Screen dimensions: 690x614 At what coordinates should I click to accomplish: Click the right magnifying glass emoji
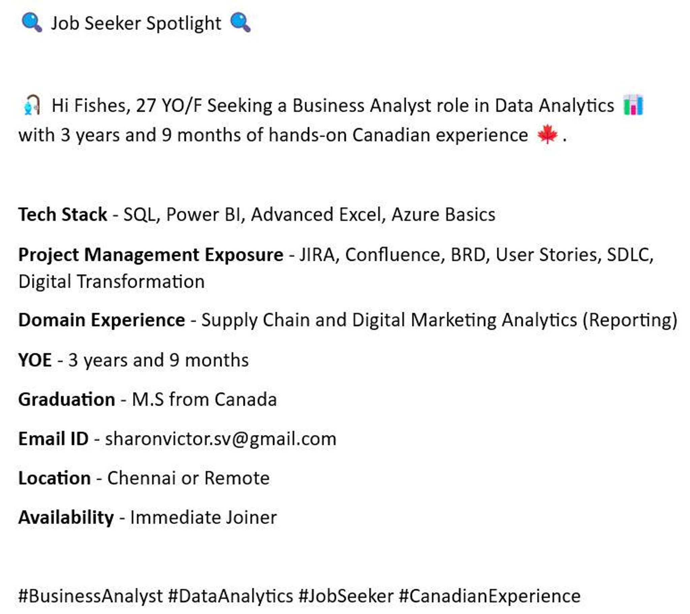240,23
